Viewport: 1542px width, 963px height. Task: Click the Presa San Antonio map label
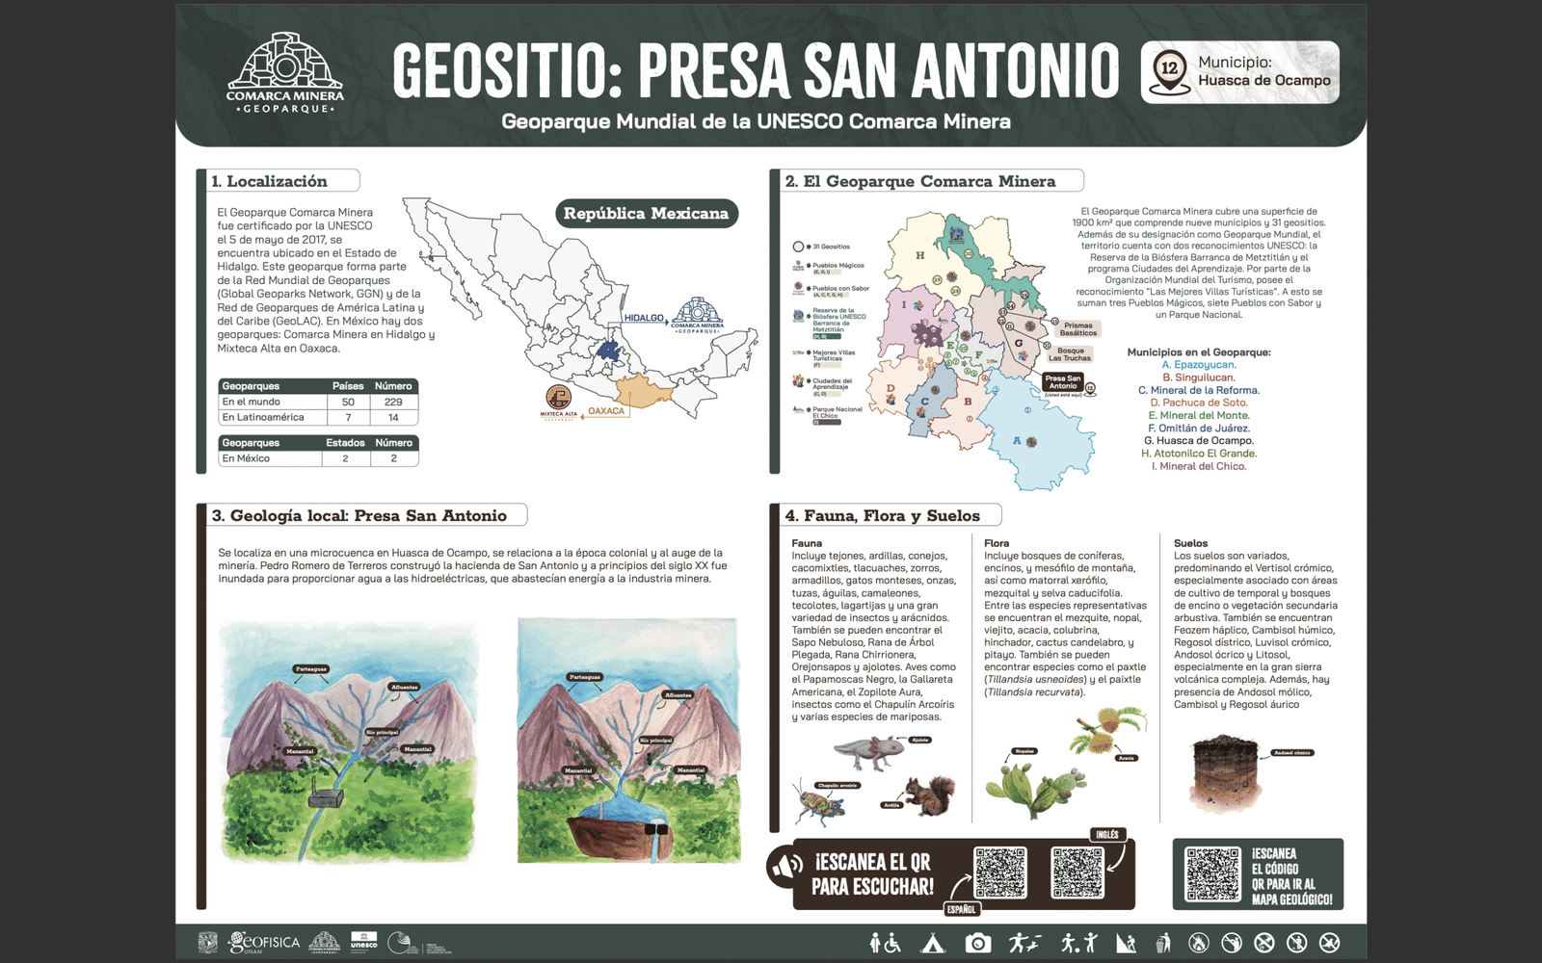(x=1062, y=382)
